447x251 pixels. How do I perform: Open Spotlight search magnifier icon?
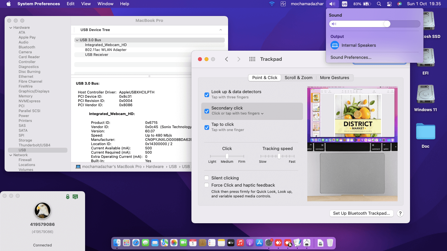379,4
